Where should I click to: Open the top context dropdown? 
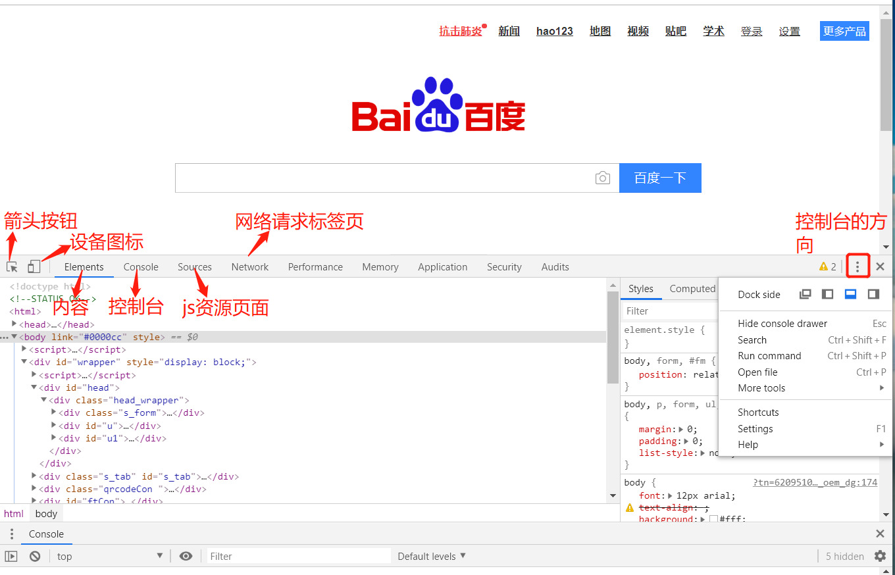(110, 556)
